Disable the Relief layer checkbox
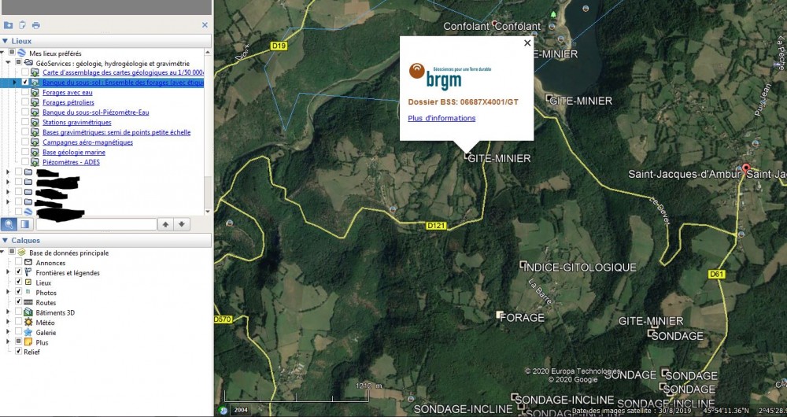 click(18, 352)
